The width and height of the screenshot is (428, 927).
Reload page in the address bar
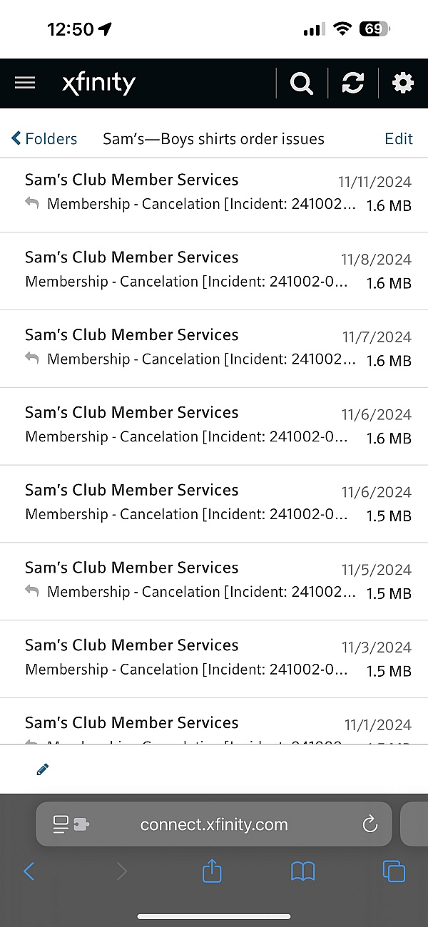[370, 825]
